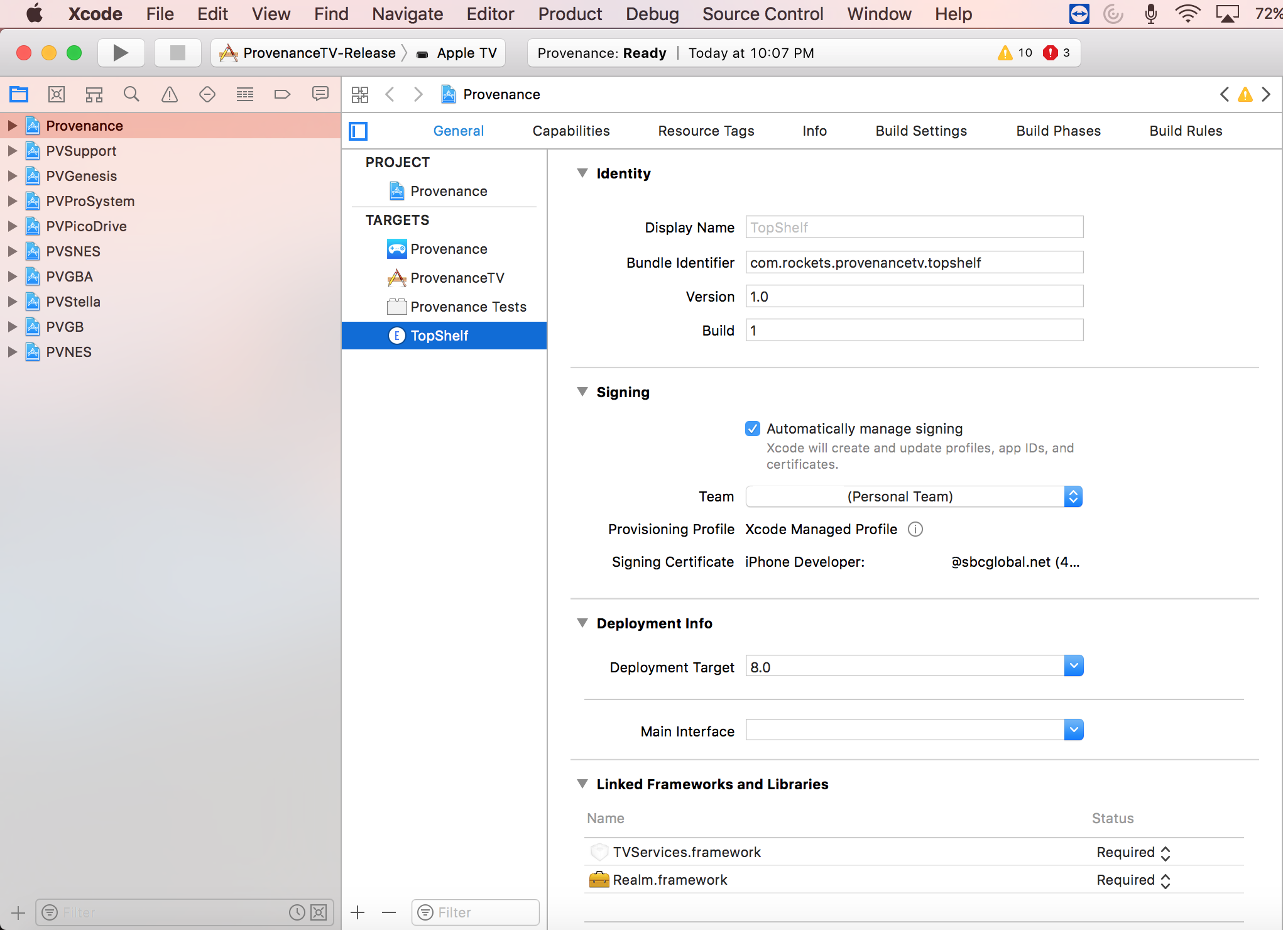
Task: Click provisioning profile info icon
Action: [x=915, y=529]
